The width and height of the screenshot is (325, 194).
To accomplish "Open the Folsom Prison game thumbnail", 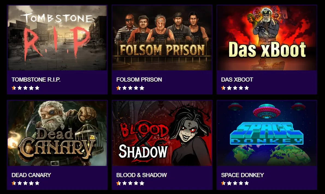I will point(162,38).
